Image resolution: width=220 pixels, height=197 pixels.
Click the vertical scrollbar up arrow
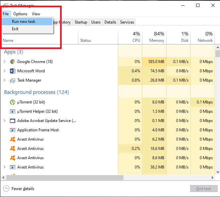point(218,47)
